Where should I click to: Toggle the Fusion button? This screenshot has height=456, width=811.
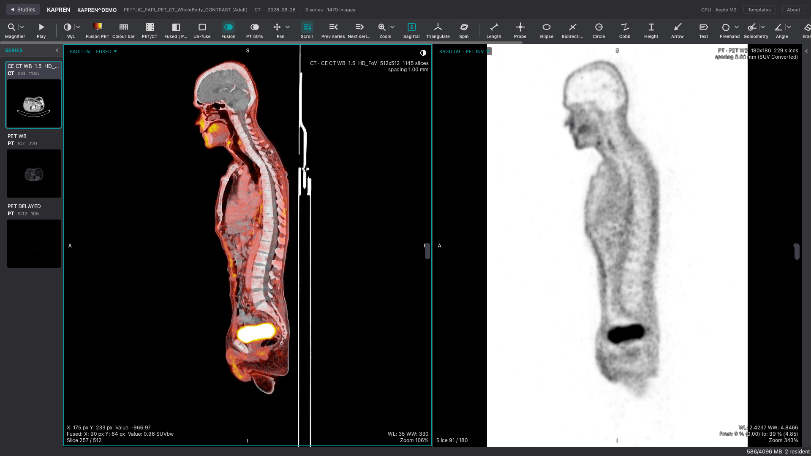(x=229, y=30)
